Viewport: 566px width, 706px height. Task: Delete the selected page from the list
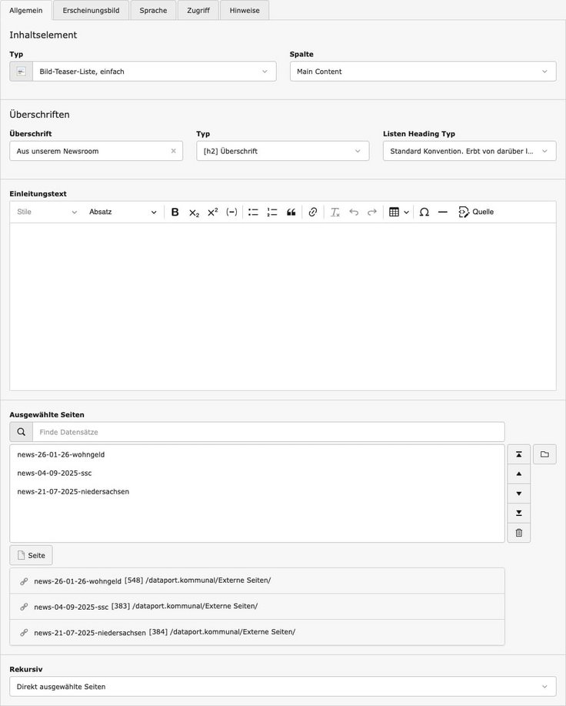[518, 533]
